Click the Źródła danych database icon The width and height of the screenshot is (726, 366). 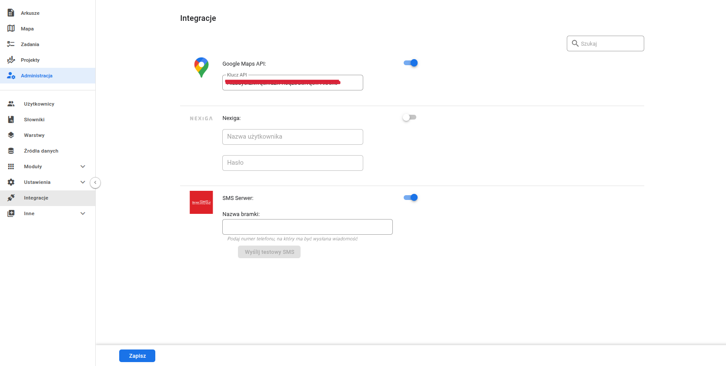(11, 151)
